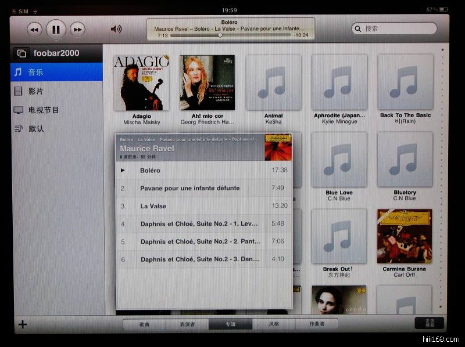The image size is (465, 347).
Task: Click the playback progress slider knob
Action: pyautogui.click(x=220, y=35)
